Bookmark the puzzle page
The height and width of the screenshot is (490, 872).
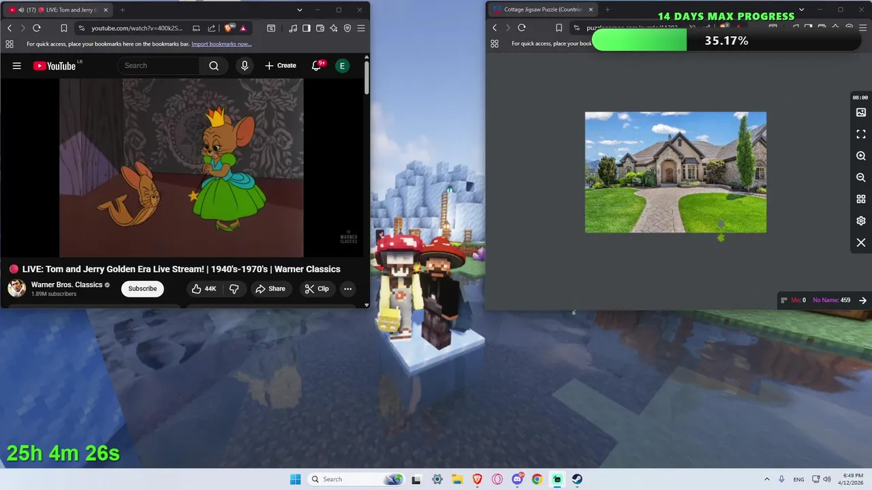point(559,28)
